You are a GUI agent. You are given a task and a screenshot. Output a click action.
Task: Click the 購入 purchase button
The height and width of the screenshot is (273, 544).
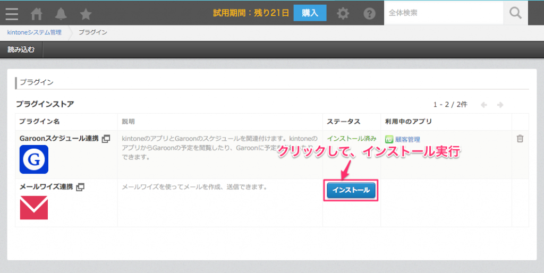[310, 13]
